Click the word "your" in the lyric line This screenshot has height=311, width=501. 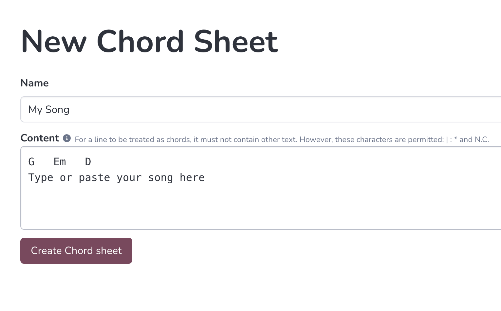point(129,178)
